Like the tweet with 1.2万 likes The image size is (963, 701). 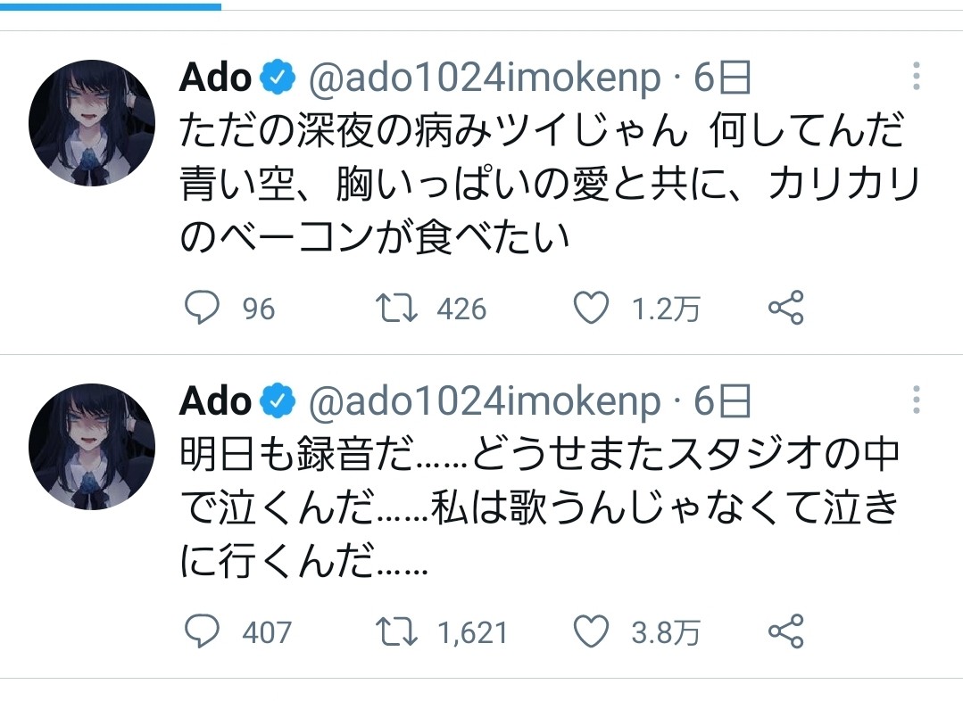[x=589, y=309]
